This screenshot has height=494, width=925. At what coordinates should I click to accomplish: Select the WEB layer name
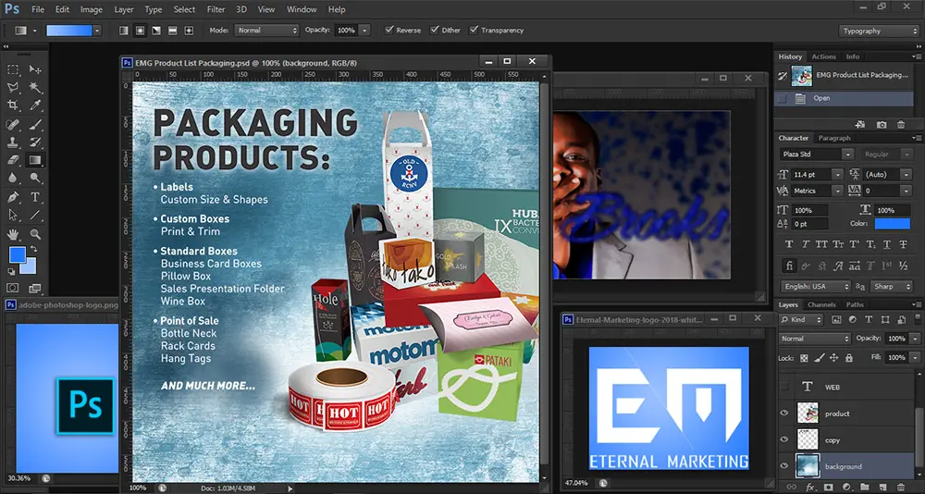pyautogui.click(x=832, y=388)
